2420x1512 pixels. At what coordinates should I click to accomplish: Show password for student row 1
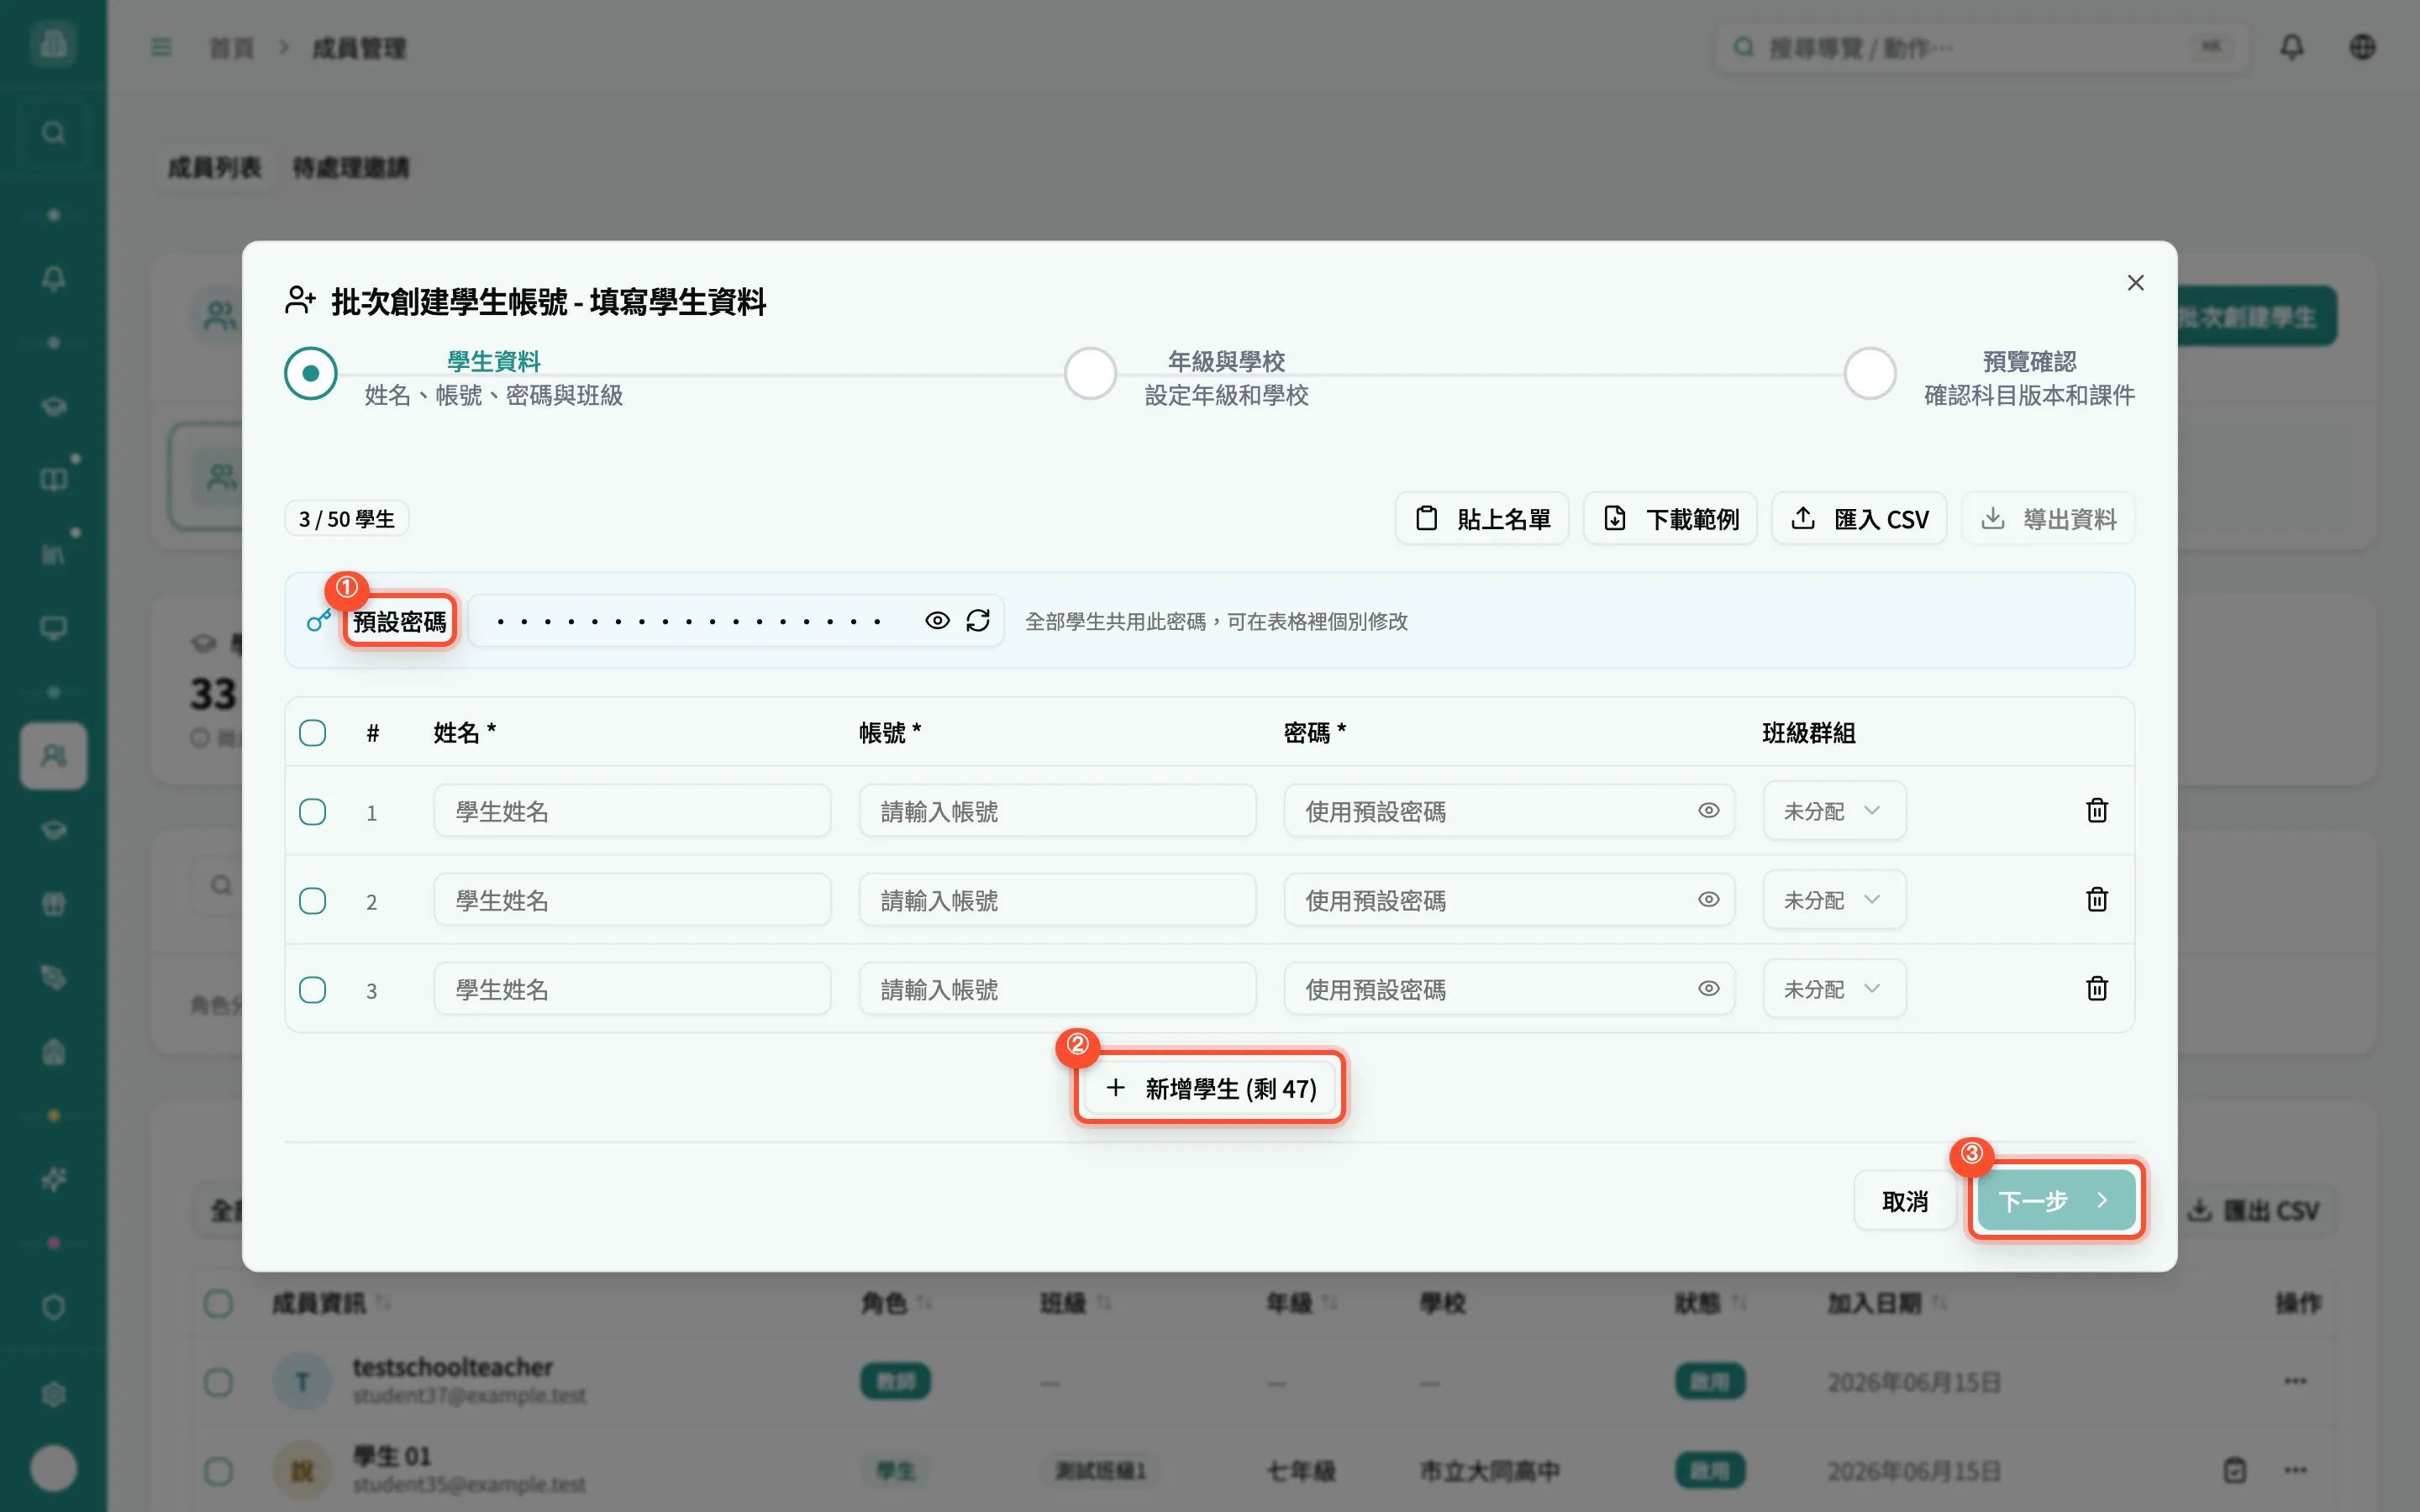[1708, 811]
